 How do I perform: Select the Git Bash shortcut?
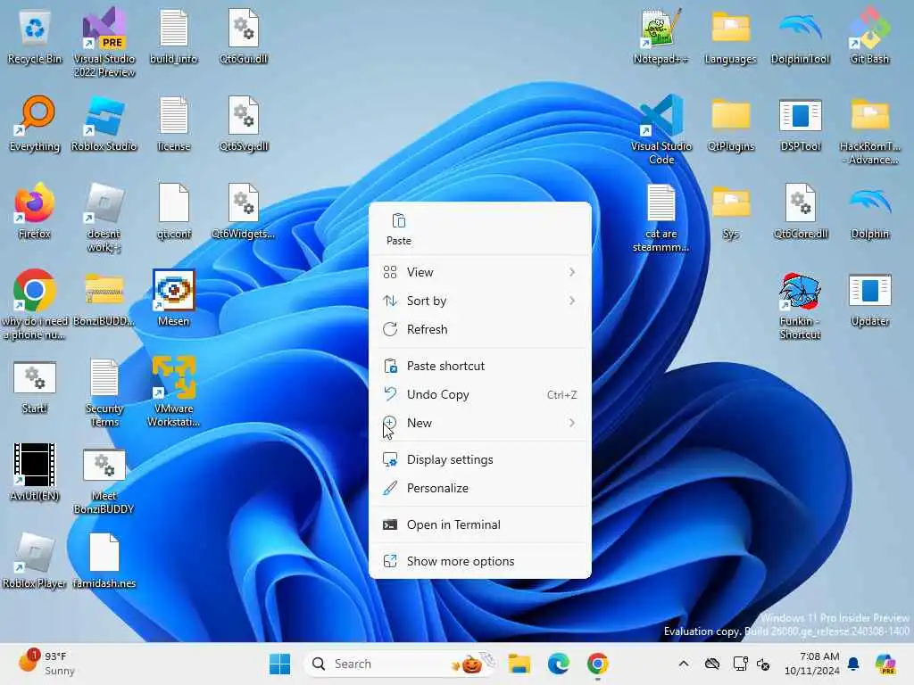(x=869, y=37)
